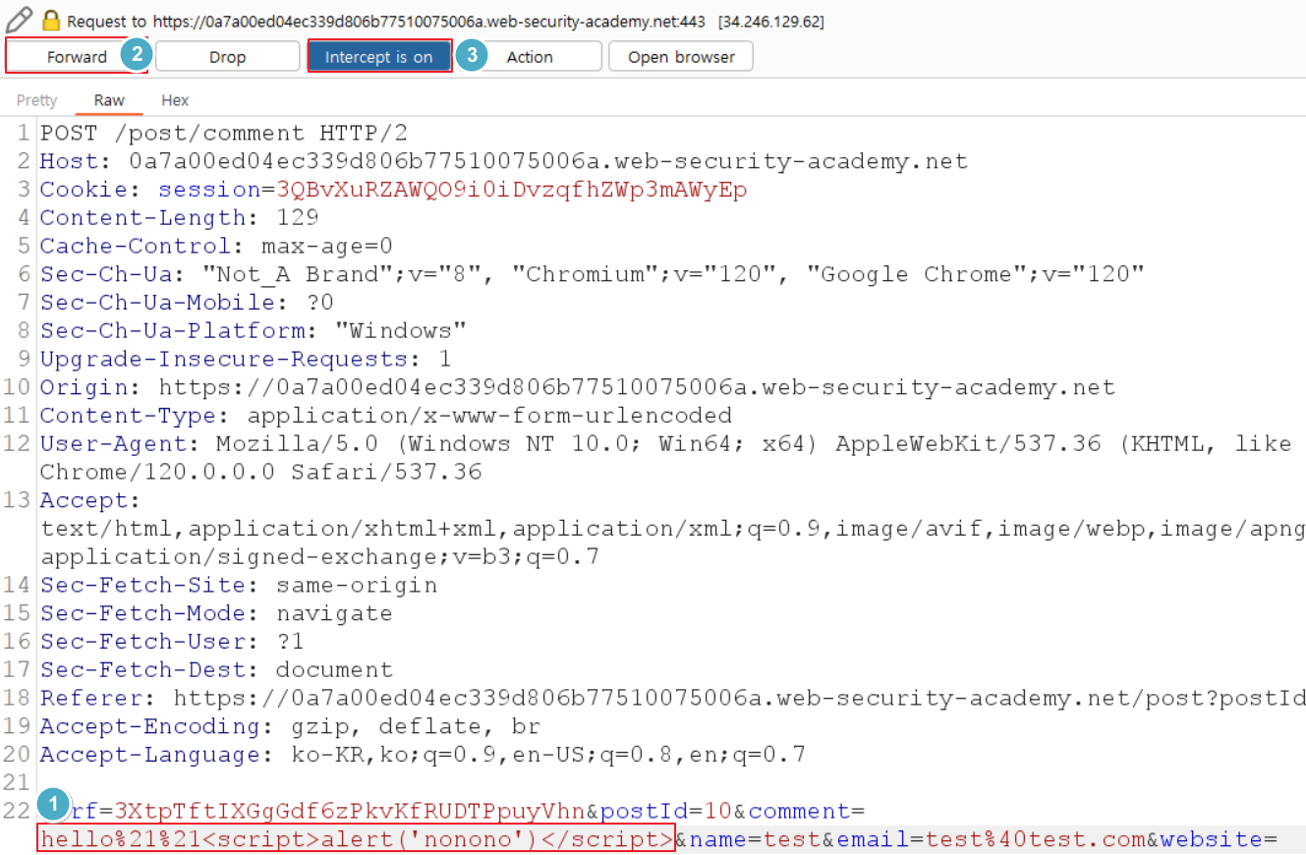Click Sec-Fetch-Mode navigate line
The height and width of the screenshot is (855, 1306).
pyautogui.click(x=216, y=614)
